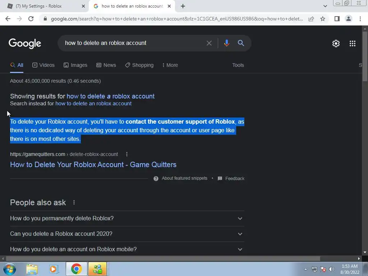Share this page from address bar
The height and width of the screenshot is (276, 368).
[311, 19]
